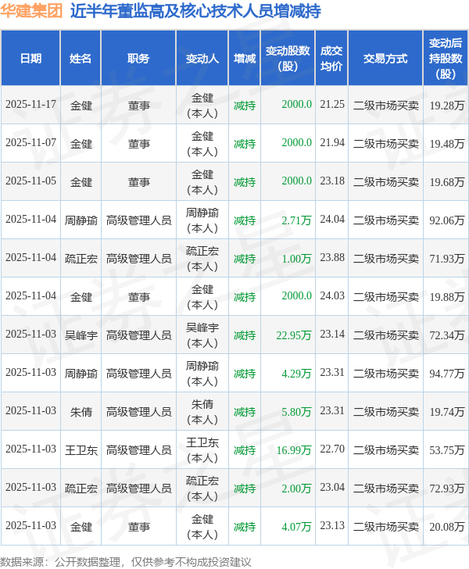Click holdings value 19.68万

(x=447, y=182)
